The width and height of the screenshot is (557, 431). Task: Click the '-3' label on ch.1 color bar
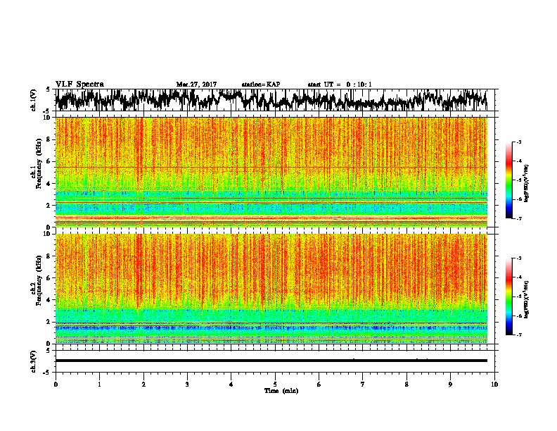[518, 142]
